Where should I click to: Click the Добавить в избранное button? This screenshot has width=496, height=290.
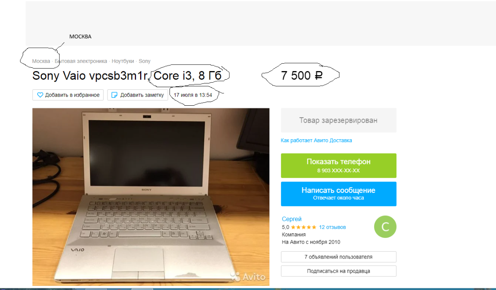coord(68,95)
